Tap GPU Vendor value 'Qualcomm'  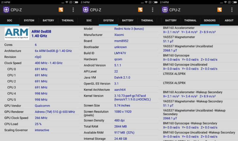click(42, 106)
